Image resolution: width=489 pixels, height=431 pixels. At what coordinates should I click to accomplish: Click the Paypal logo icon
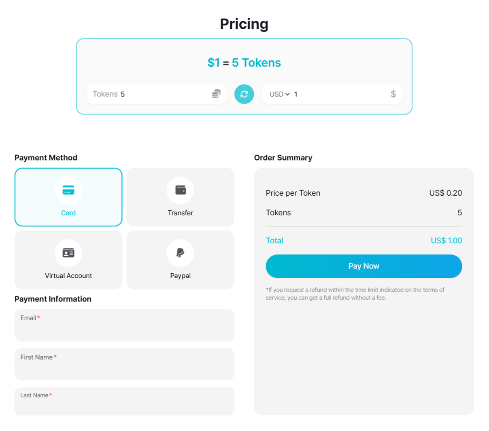pyautogui.click(x=181, y=253)
